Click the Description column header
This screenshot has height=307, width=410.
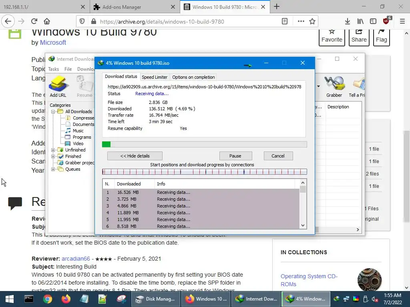(343, 107)
